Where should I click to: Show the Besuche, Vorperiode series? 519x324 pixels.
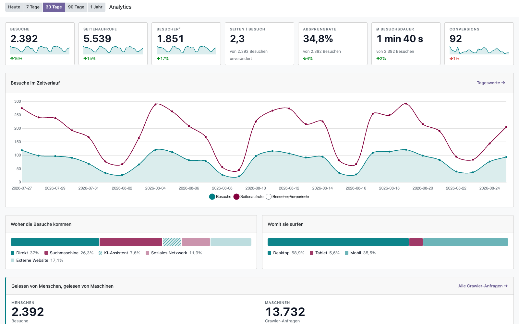pos(287,197)
